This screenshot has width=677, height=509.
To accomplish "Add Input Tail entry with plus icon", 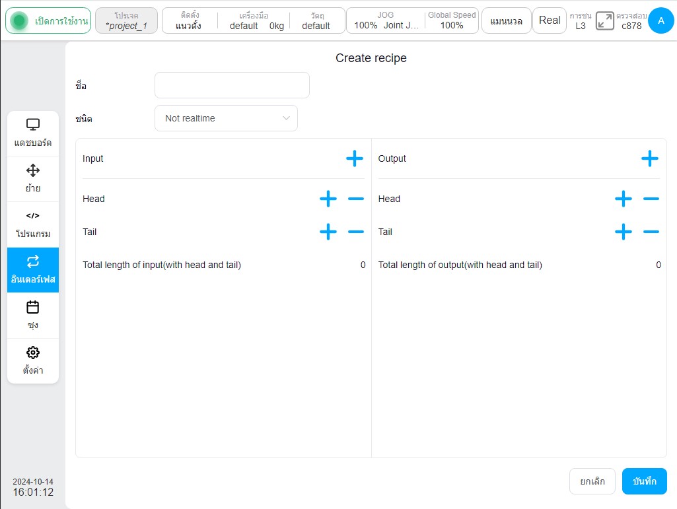I will tap(328, 232).
